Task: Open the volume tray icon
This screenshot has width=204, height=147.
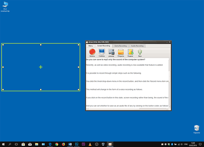Action: [x=182, y=144]
